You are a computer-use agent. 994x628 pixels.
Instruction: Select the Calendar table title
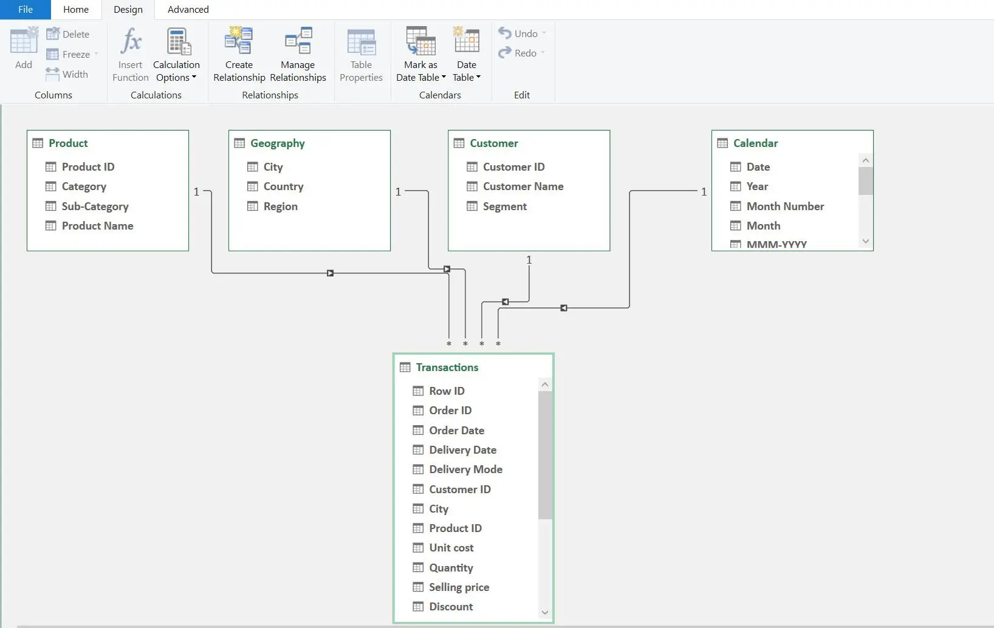pos(756,143)
